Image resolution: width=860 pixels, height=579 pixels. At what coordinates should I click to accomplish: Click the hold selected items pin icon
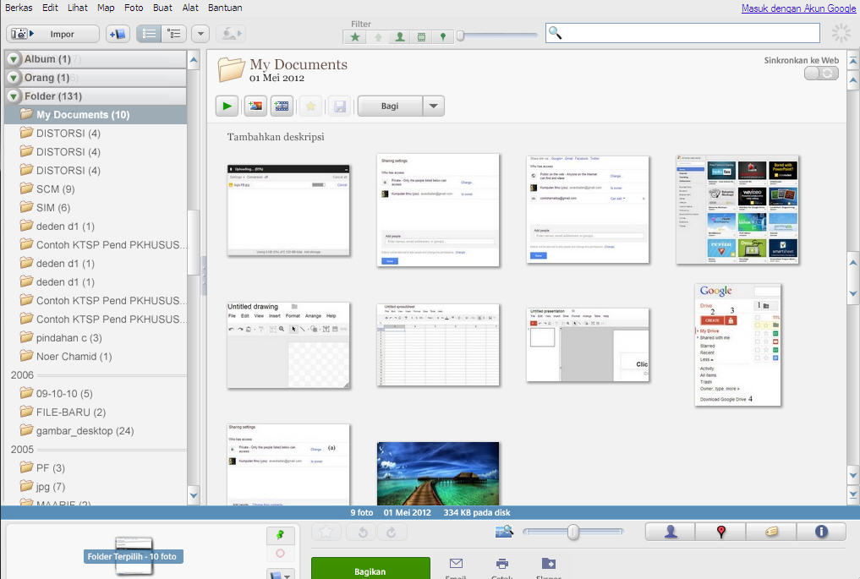tap(280, 535)
